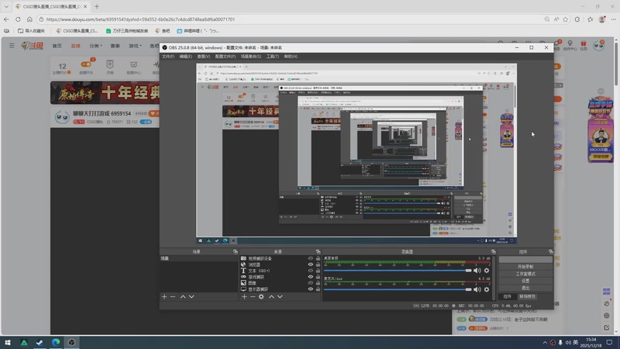Toggle lock on 浏览器 source
This screenshot has height=349, width=620.
click(318, 264)
